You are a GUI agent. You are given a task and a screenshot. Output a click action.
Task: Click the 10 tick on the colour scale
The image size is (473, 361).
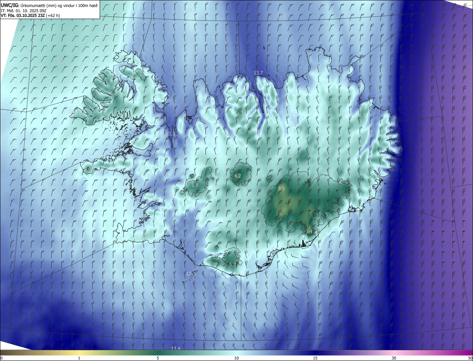coord(236,358)
